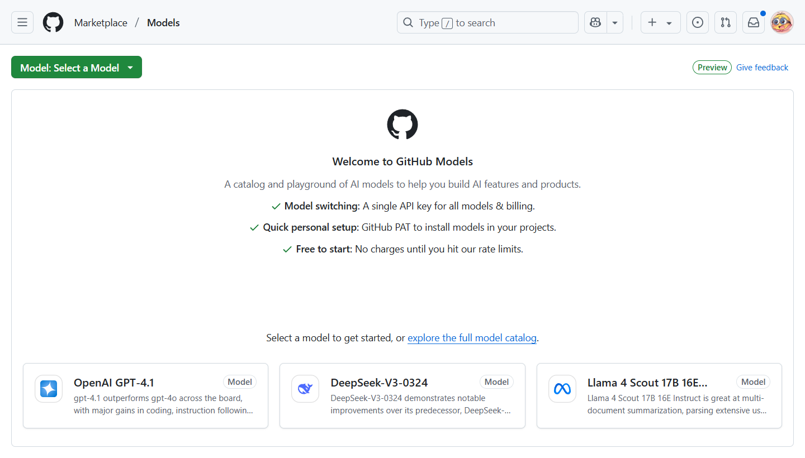Open the DeepSeek-V3-0324 title
This screenshot has height=458, width=805.
379,383
